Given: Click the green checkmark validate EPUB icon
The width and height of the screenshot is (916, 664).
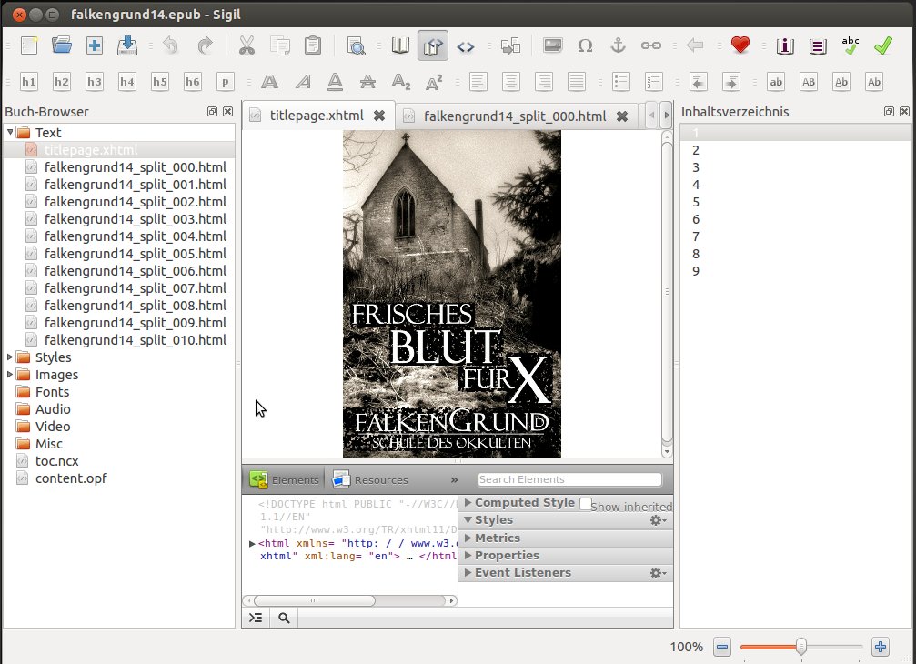Looking at the screenshot, I should pos(882,45).
